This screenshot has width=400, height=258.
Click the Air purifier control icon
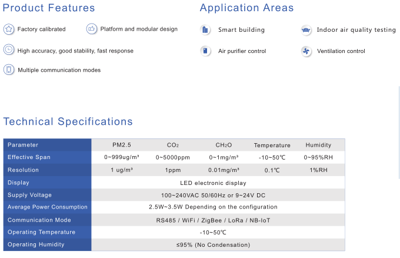point(205,51)
